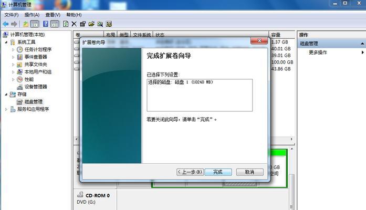Expand the 共享文件夹 node arrow
This screenshot has width=366, height=210.
point(13,65)
